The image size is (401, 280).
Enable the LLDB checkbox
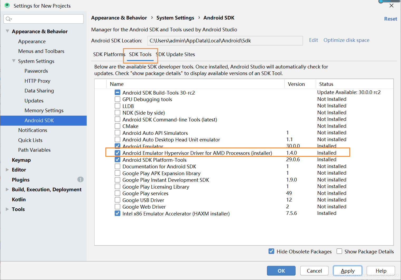pos(118,106)
